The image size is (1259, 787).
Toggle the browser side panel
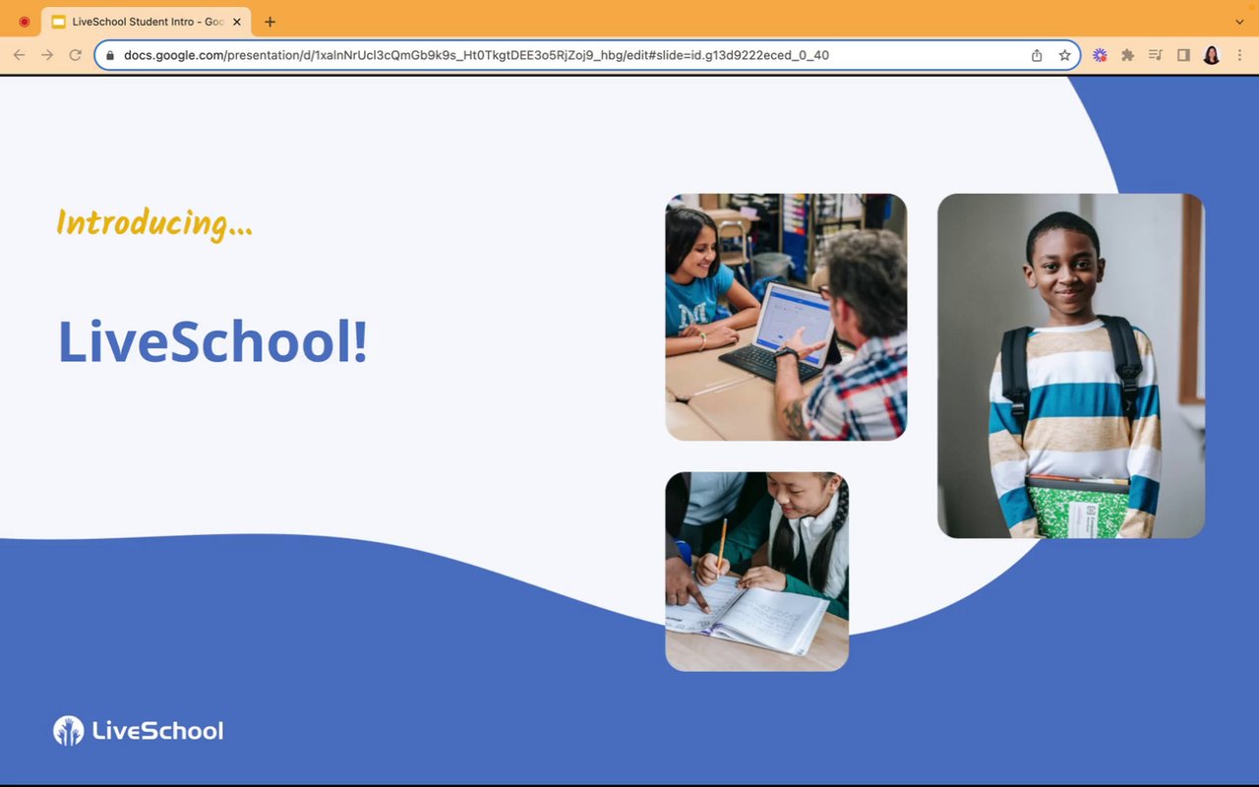pyautogui.click(x=1183, y=55)
